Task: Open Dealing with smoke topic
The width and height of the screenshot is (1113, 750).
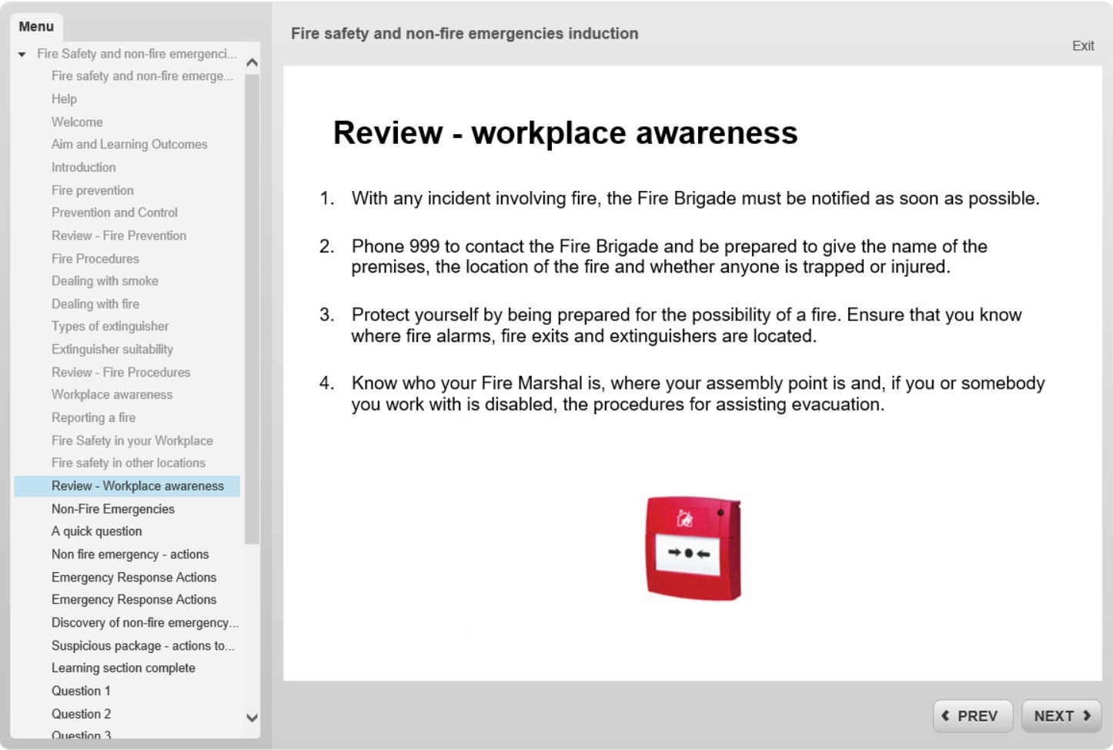Action: 105,281
